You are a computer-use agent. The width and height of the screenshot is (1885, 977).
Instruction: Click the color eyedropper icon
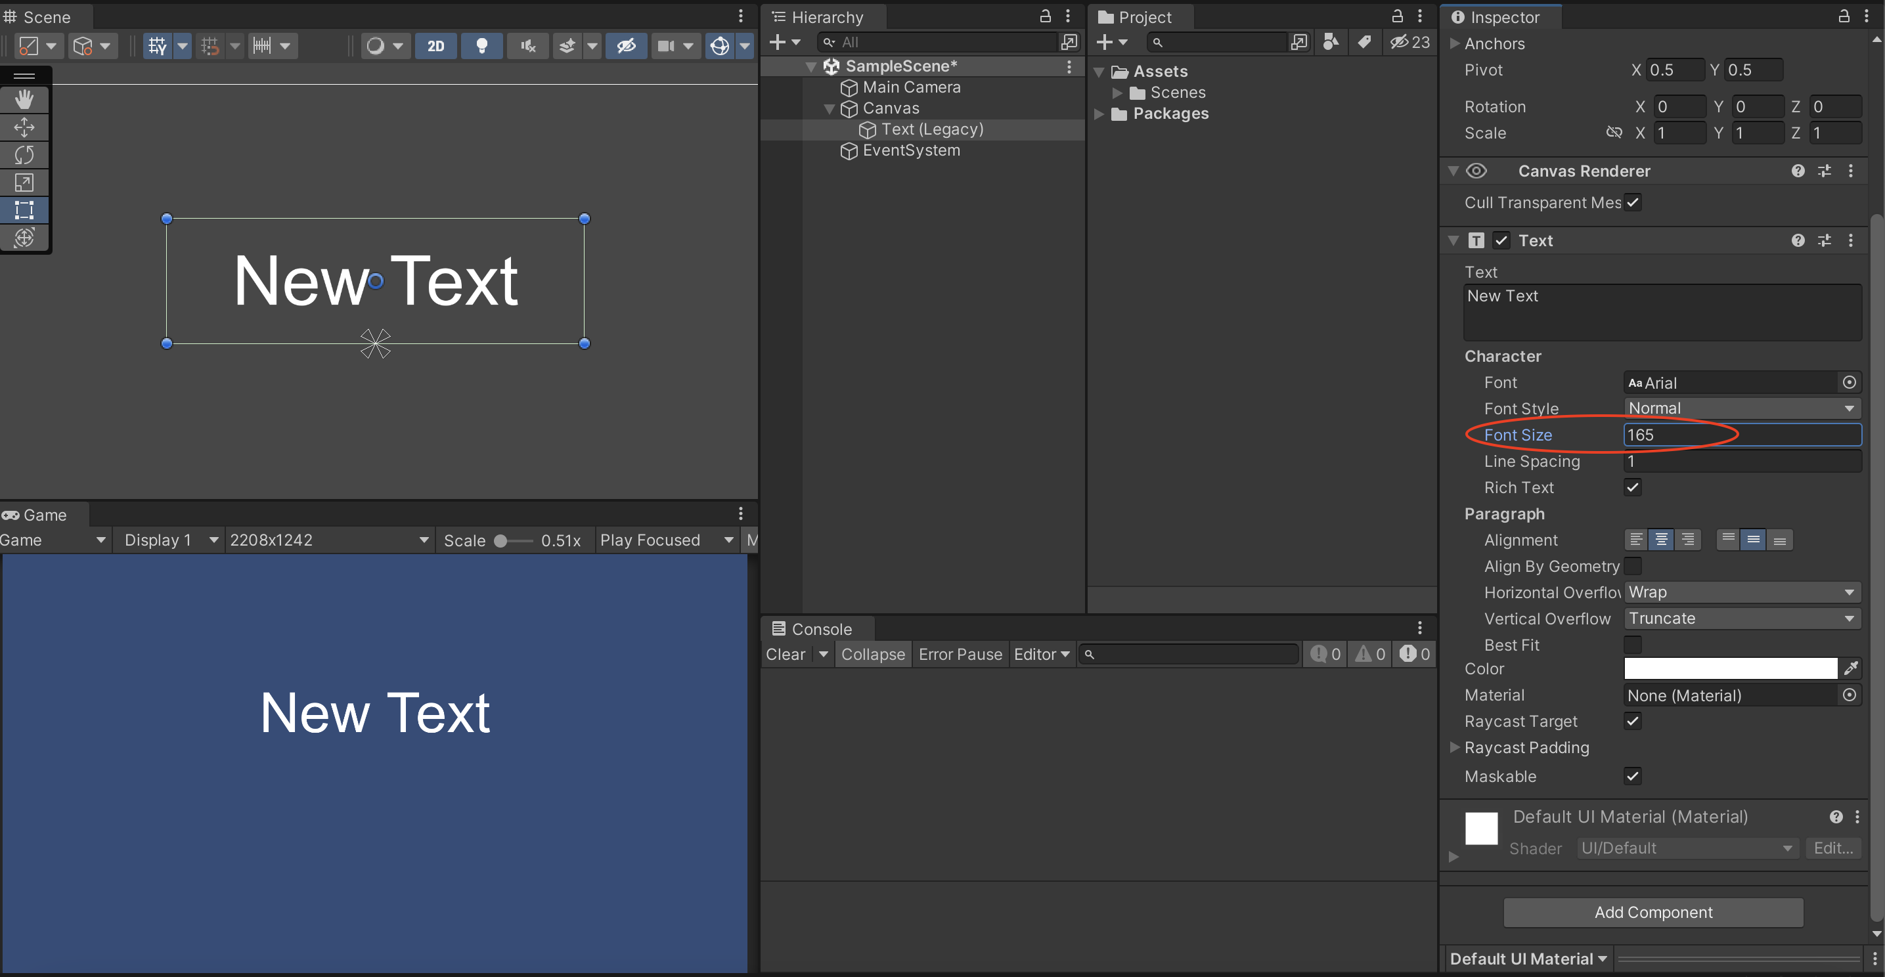[x=1851, y=668]
